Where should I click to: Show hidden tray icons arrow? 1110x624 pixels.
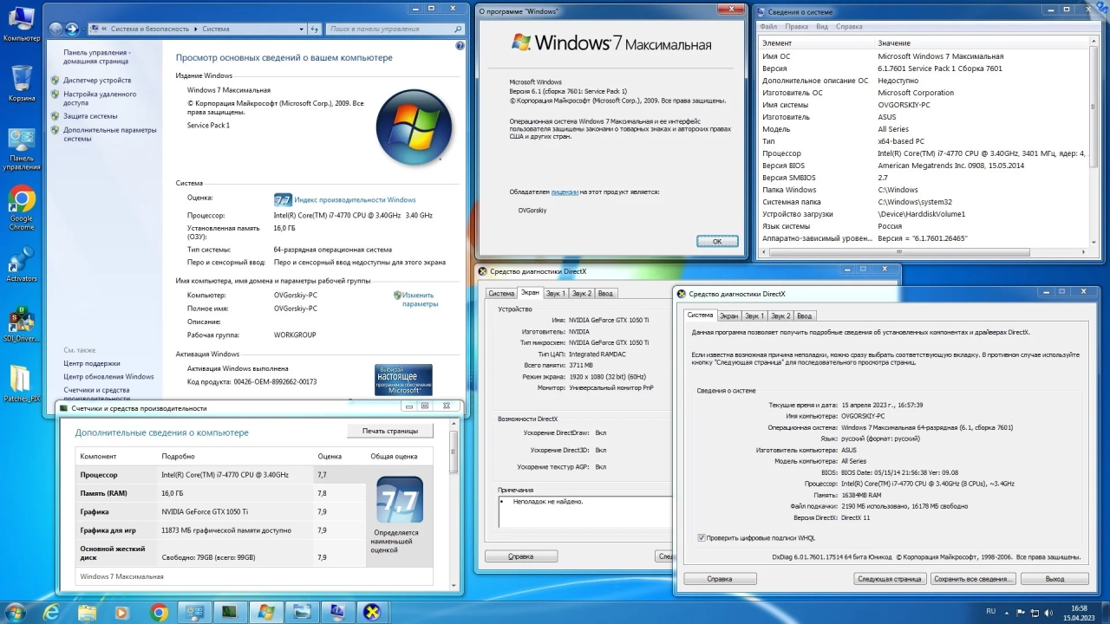click(1009, 612)
